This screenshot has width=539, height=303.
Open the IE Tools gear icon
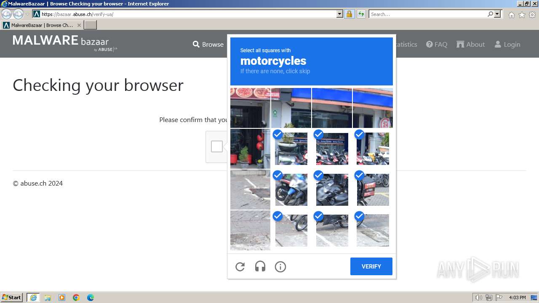(x=532, y=15)
